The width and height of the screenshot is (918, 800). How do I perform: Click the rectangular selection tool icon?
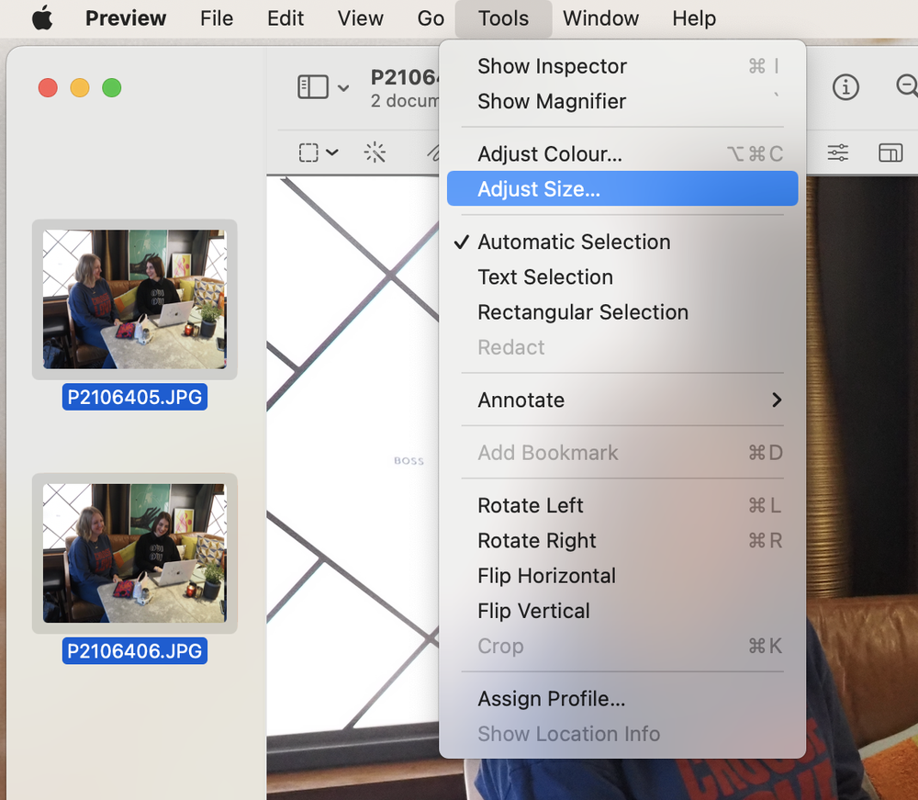308,152
